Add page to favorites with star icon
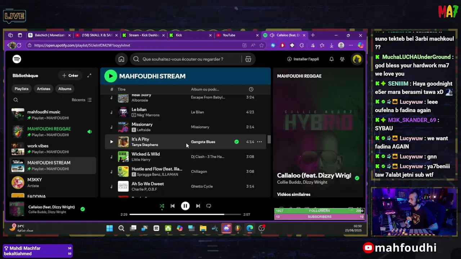The height and width of the screenshot is (259, 461). coord(262,45)
